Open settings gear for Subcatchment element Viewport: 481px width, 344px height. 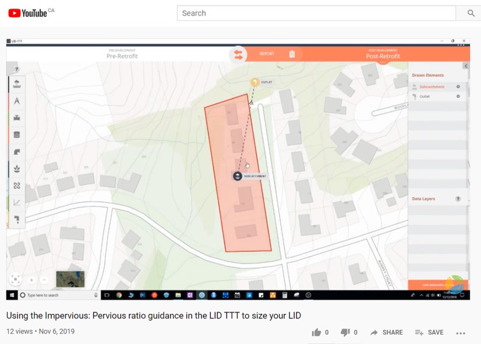pos(458,87)
